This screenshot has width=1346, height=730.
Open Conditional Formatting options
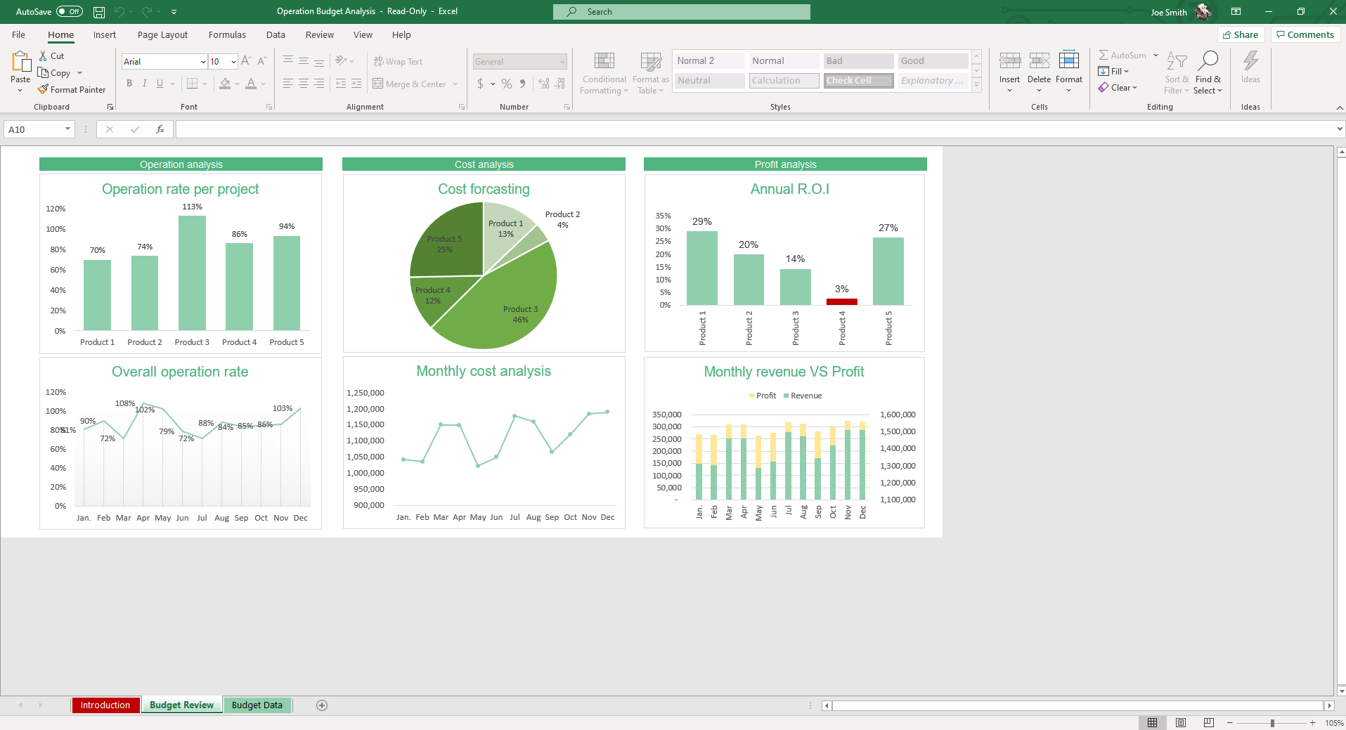tap(603, 72)
